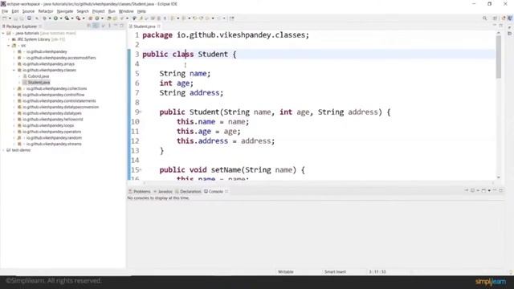
Task: Minimize the Package Explorer view
Action: [116, 26]
